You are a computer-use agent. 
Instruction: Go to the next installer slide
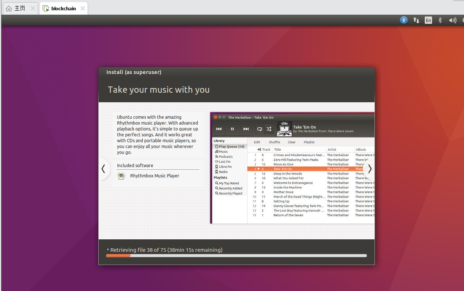(370, 169)
